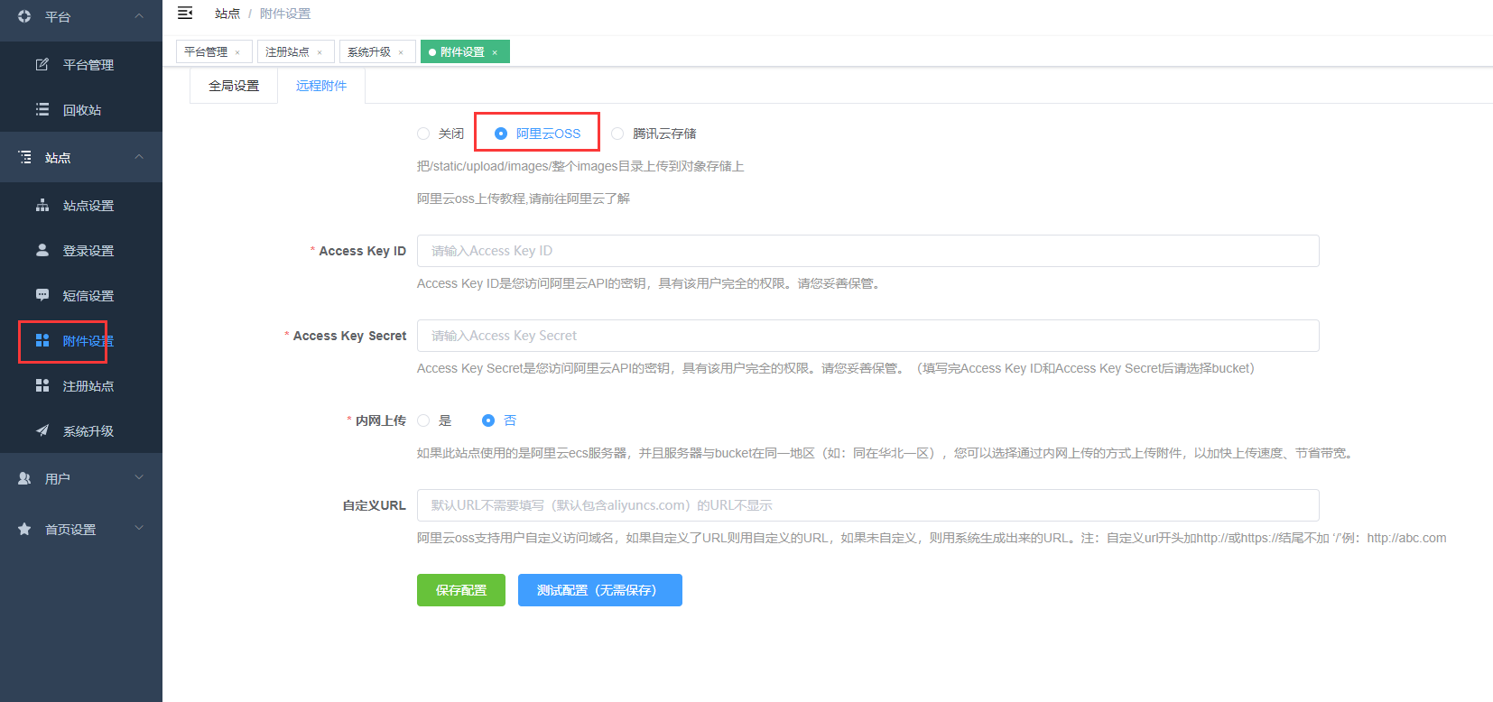Click the Access Key ID input field
This screenshot has width=1493, height=702.
click(x=867, y=251)
